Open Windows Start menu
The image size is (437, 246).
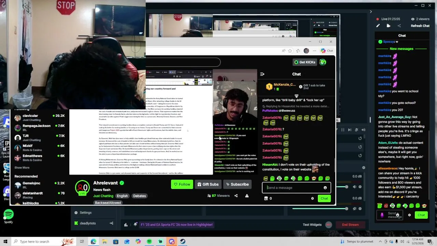[x=5, y=242]
